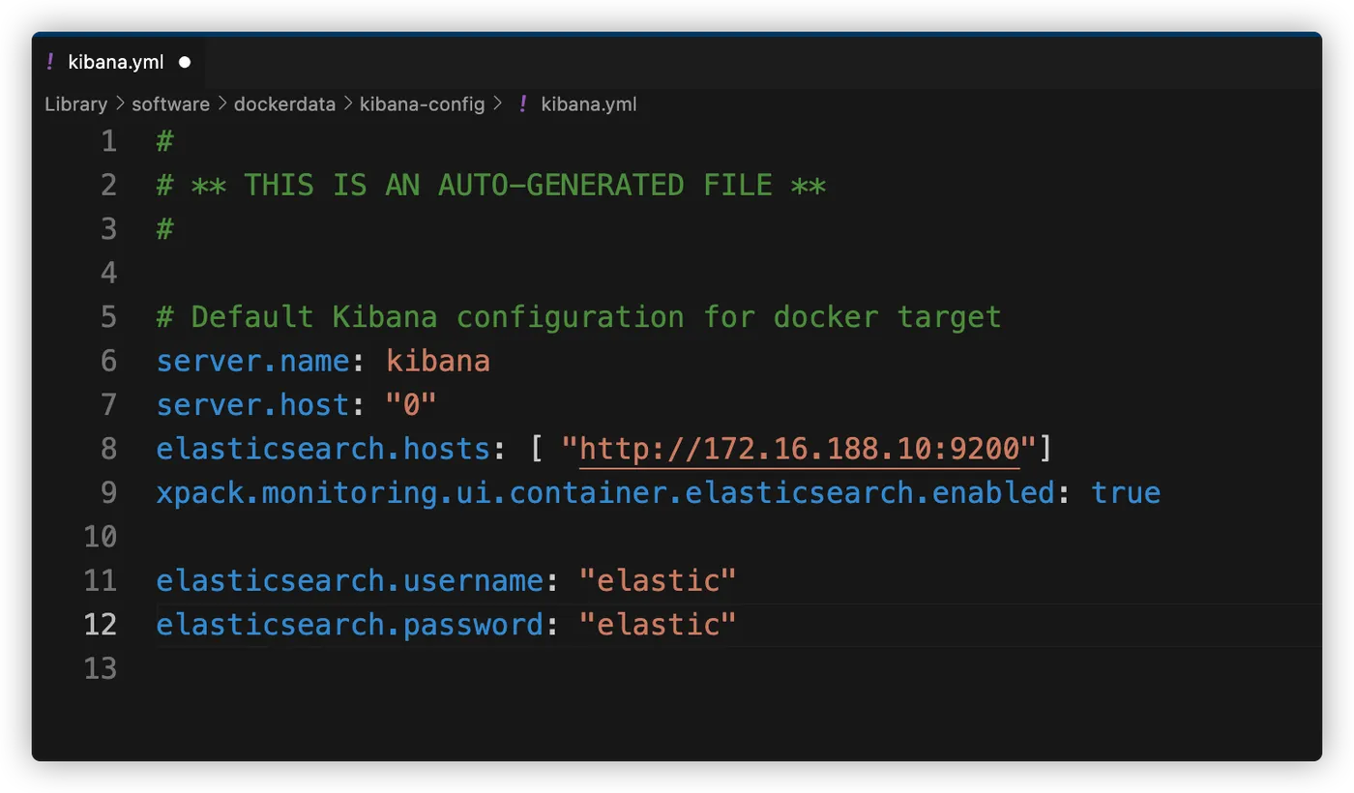Click the unsaved-changes dot on the kibana.yml tab
This screenshot has height=793, width=1354.
tap(185, 62)
